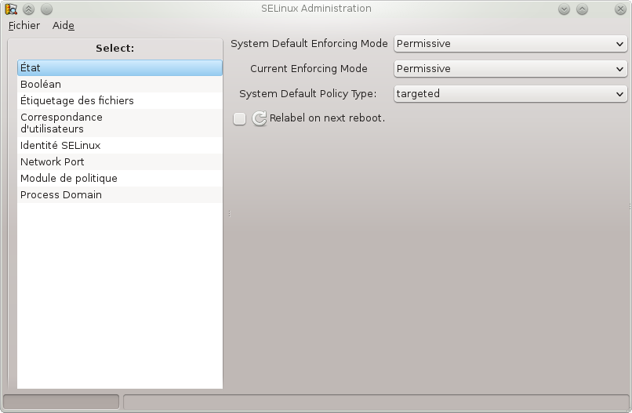Select Correspondance d'utilisateurs entry
The height and width of the screenshot is (413, 632).
point(120,123)
